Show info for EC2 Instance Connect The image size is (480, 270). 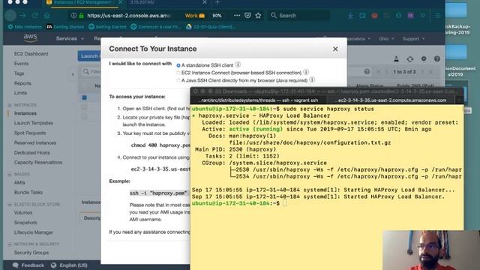coord(306,73)
